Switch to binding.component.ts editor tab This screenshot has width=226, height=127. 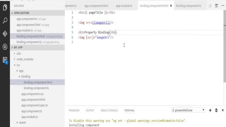pyautogui.click(x=189, y=6)
